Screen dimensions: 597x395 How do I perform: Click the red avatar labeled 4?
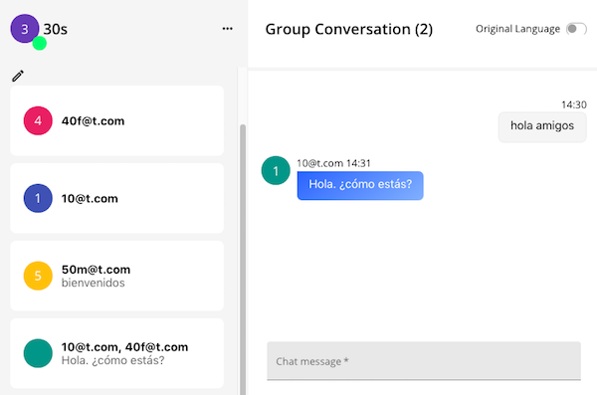38,120
